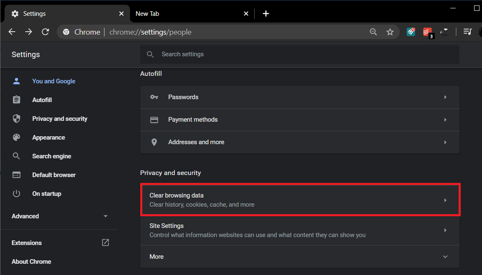Select Autofill in the sidebar
This screenshot has width=482, height=275.
coord(42,100)
